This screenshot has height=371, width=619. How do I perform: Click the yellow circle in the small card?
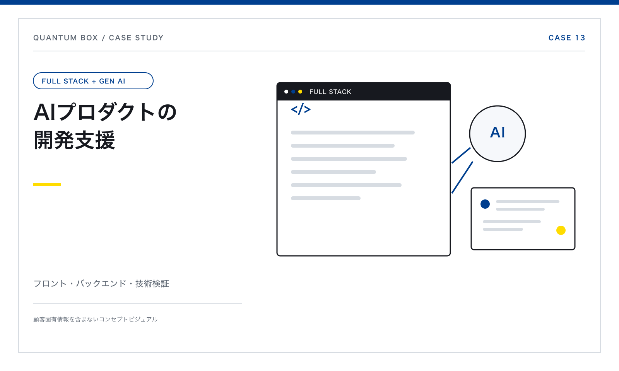(x=561, y=230)
